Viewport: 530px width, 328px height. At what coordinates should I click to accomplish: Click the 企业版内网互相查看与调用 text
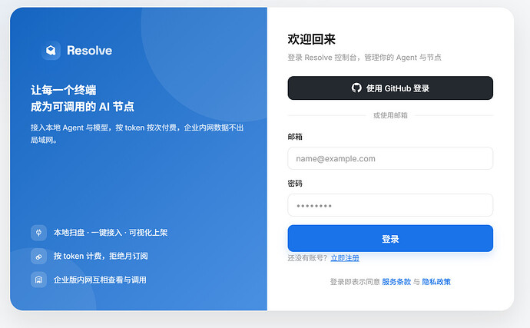[x=100, y=280]
